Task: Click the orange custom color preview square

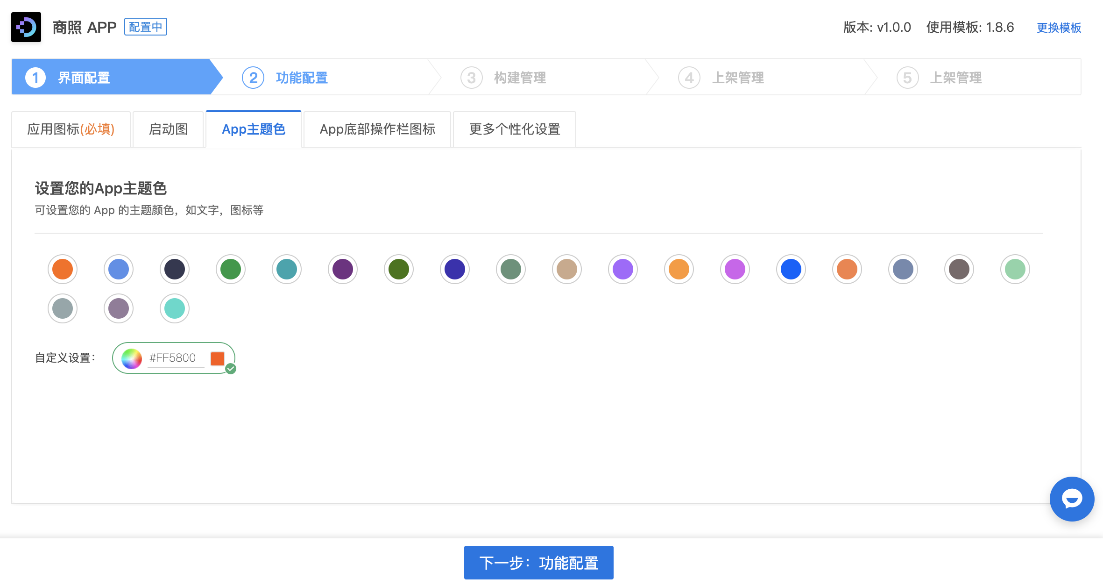Action: coord(218,358)
